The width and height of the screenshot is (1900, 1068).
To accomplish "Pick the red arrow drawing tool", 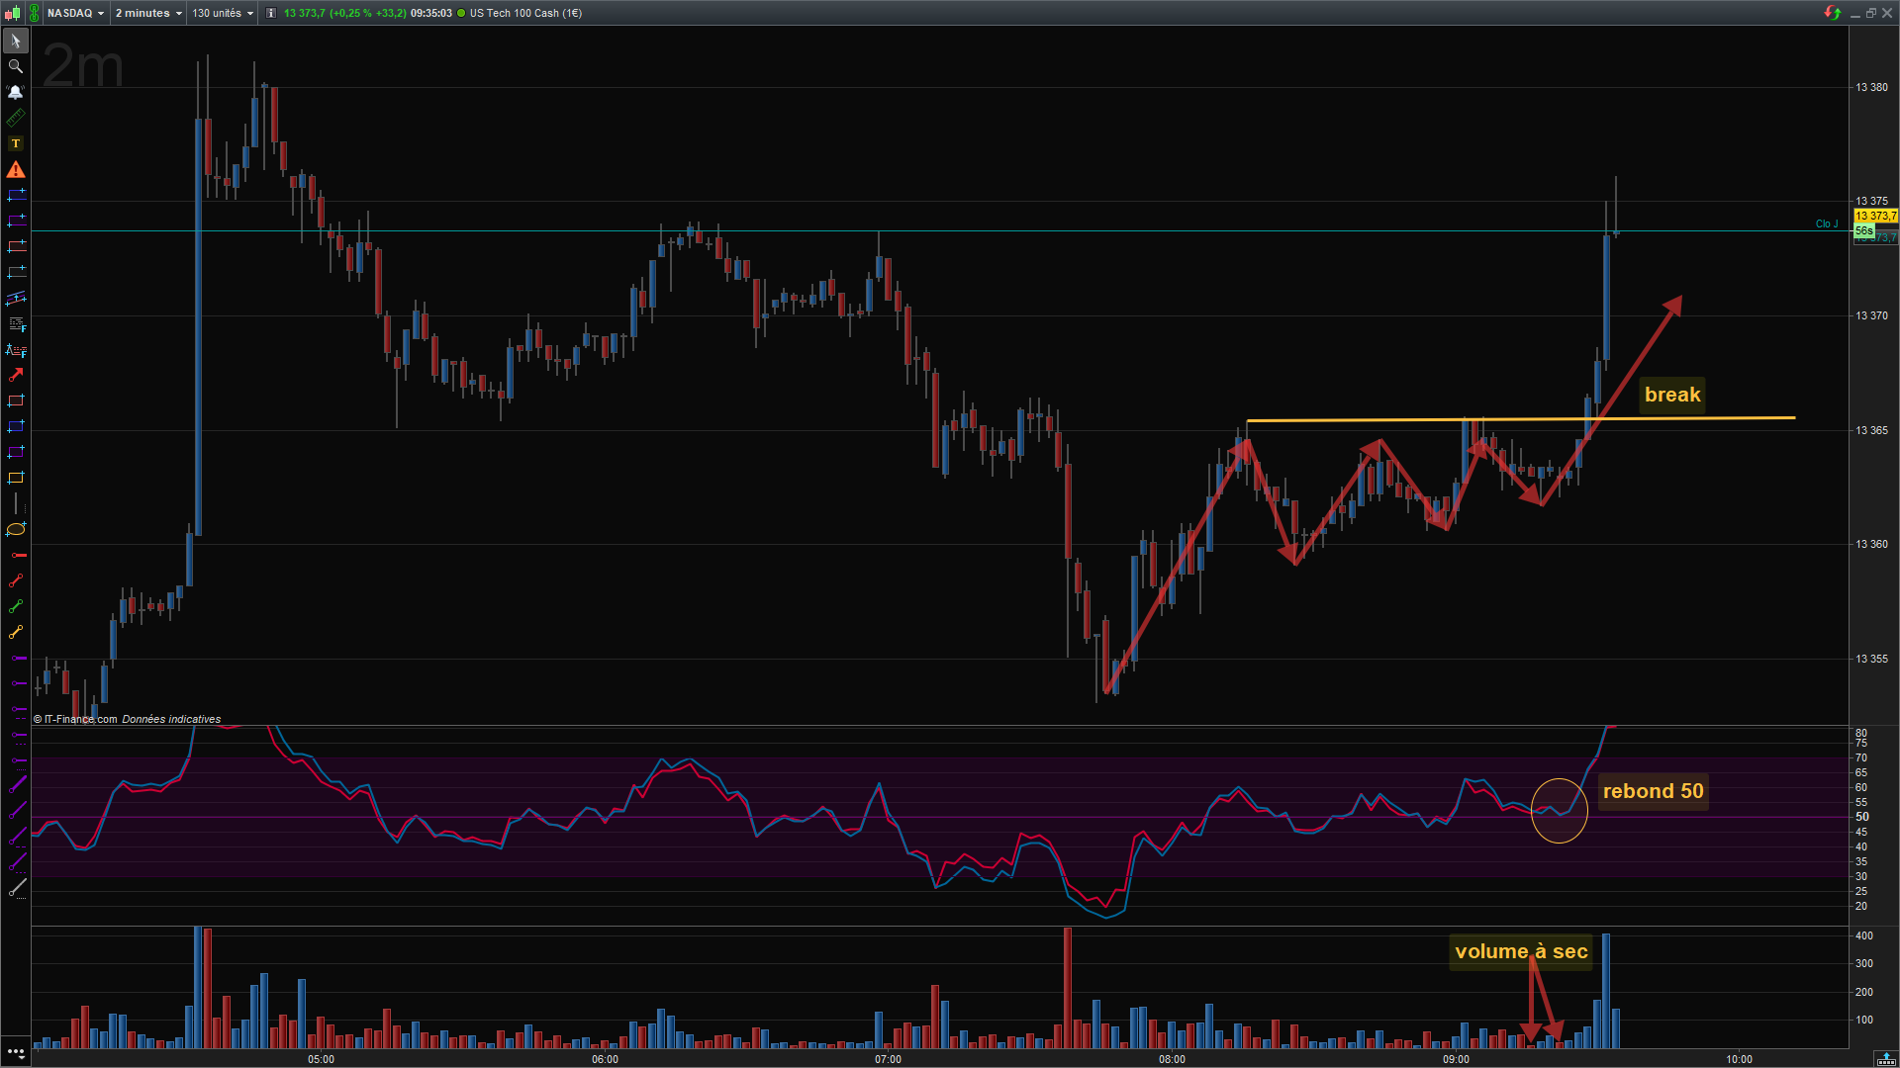I will tap(16, 375).
